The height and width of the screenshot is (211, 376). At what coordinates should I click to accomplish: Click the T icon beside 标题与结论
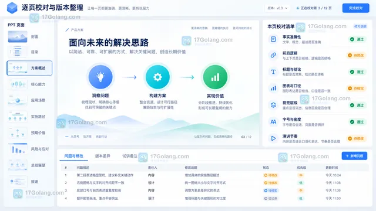[273, 72]
